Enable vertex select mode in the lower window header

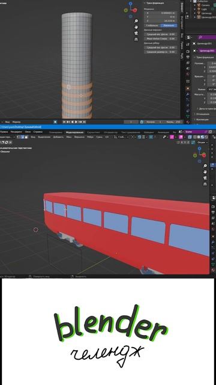pyautogui.click(x=19, y=137)
